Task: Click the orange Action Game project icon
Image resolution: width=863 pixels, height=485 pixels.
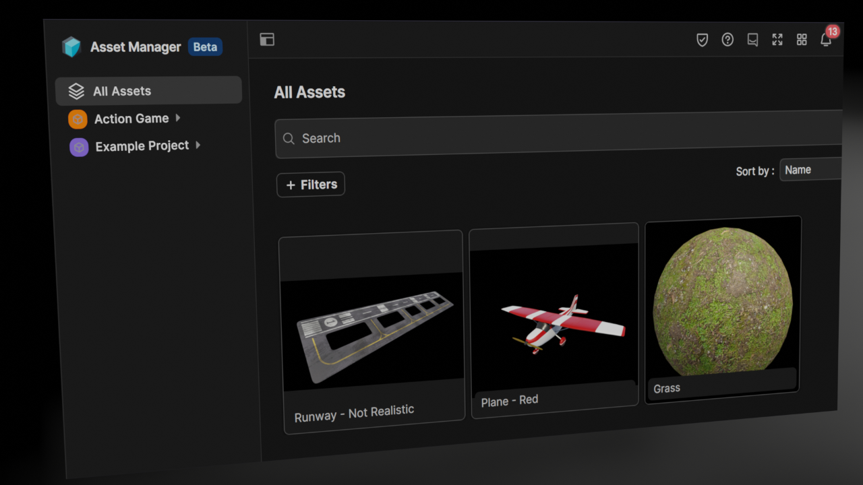Action: pos(78,120)
